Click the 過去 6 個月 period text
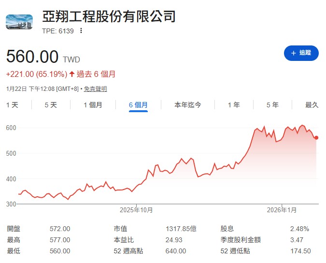The width and height of the screenshot is (326, 263). tap(96, 74)
